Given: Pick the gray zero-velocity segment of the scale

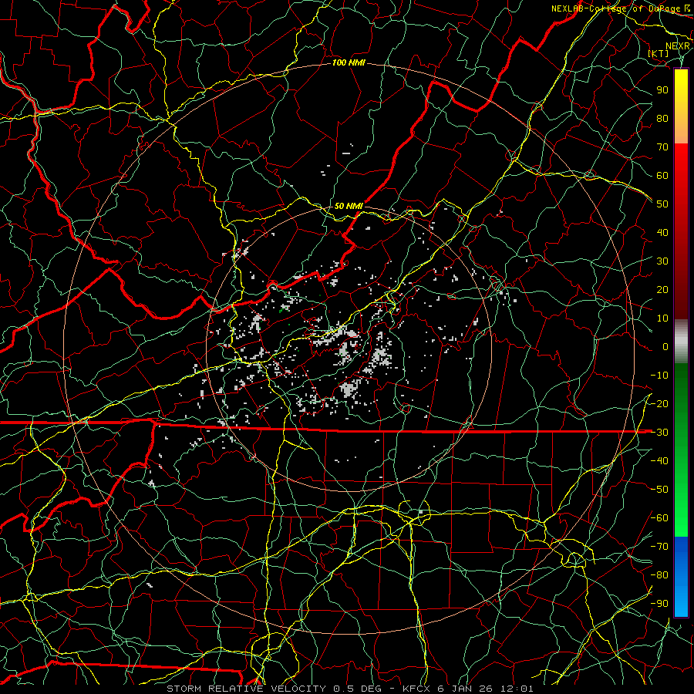Looking at the screenshot, I should click(681, 341).
